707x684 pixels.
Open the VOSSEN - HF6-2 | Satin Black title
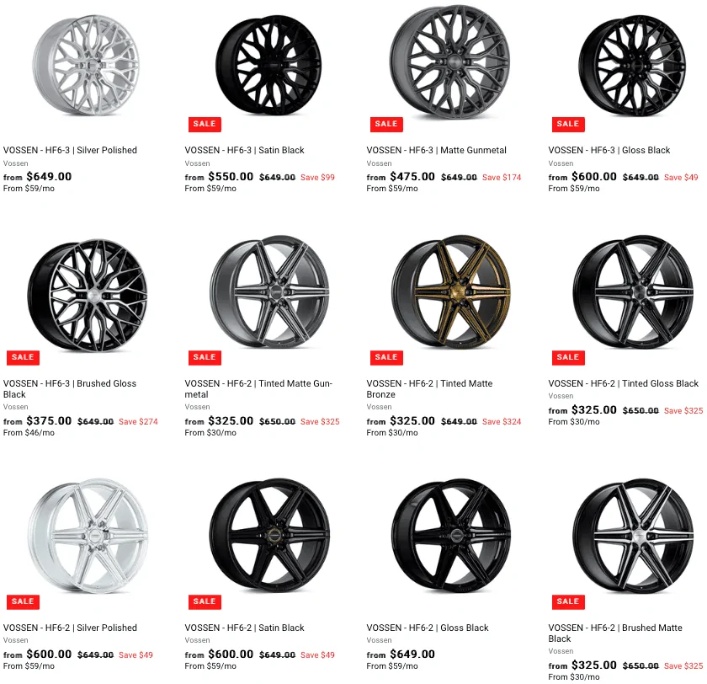[244, 628]
